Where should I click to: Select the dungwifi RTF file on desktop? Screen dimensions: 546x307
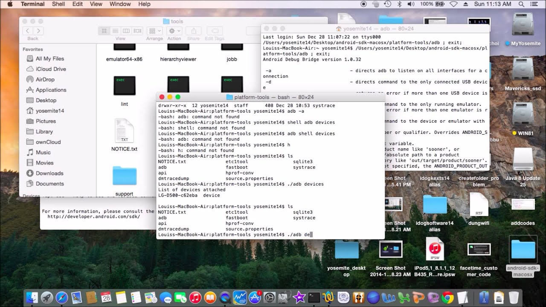pyautogui.click(x=479, y=204)
